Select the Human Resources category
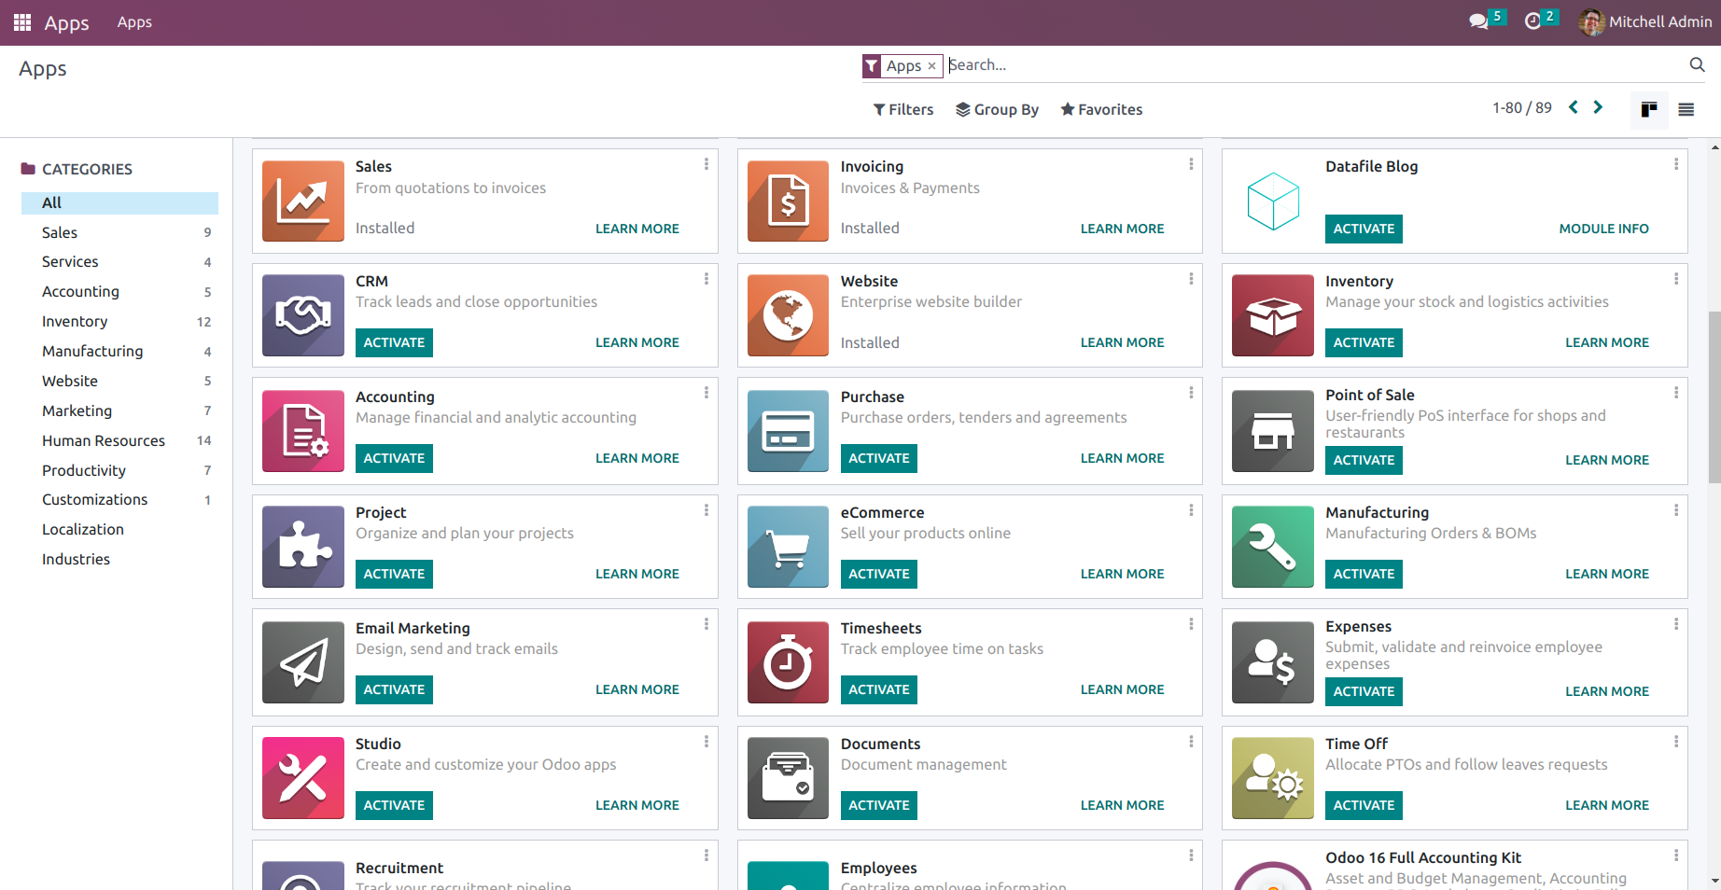The height and width of the screenshot is (890, 1721). coord(119,440)
